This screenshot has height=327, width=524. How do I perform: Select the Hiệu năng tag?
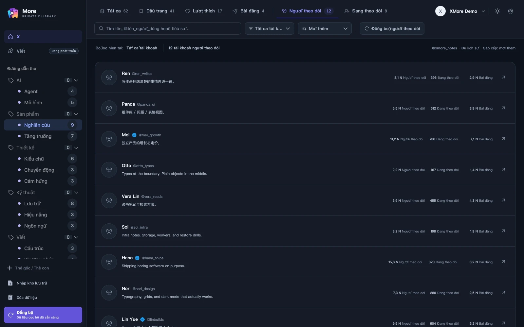pos(43,215)
